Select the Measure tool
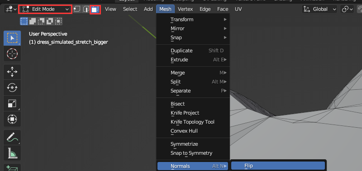This screenshot has height=171, width=362. pos(12,153)
